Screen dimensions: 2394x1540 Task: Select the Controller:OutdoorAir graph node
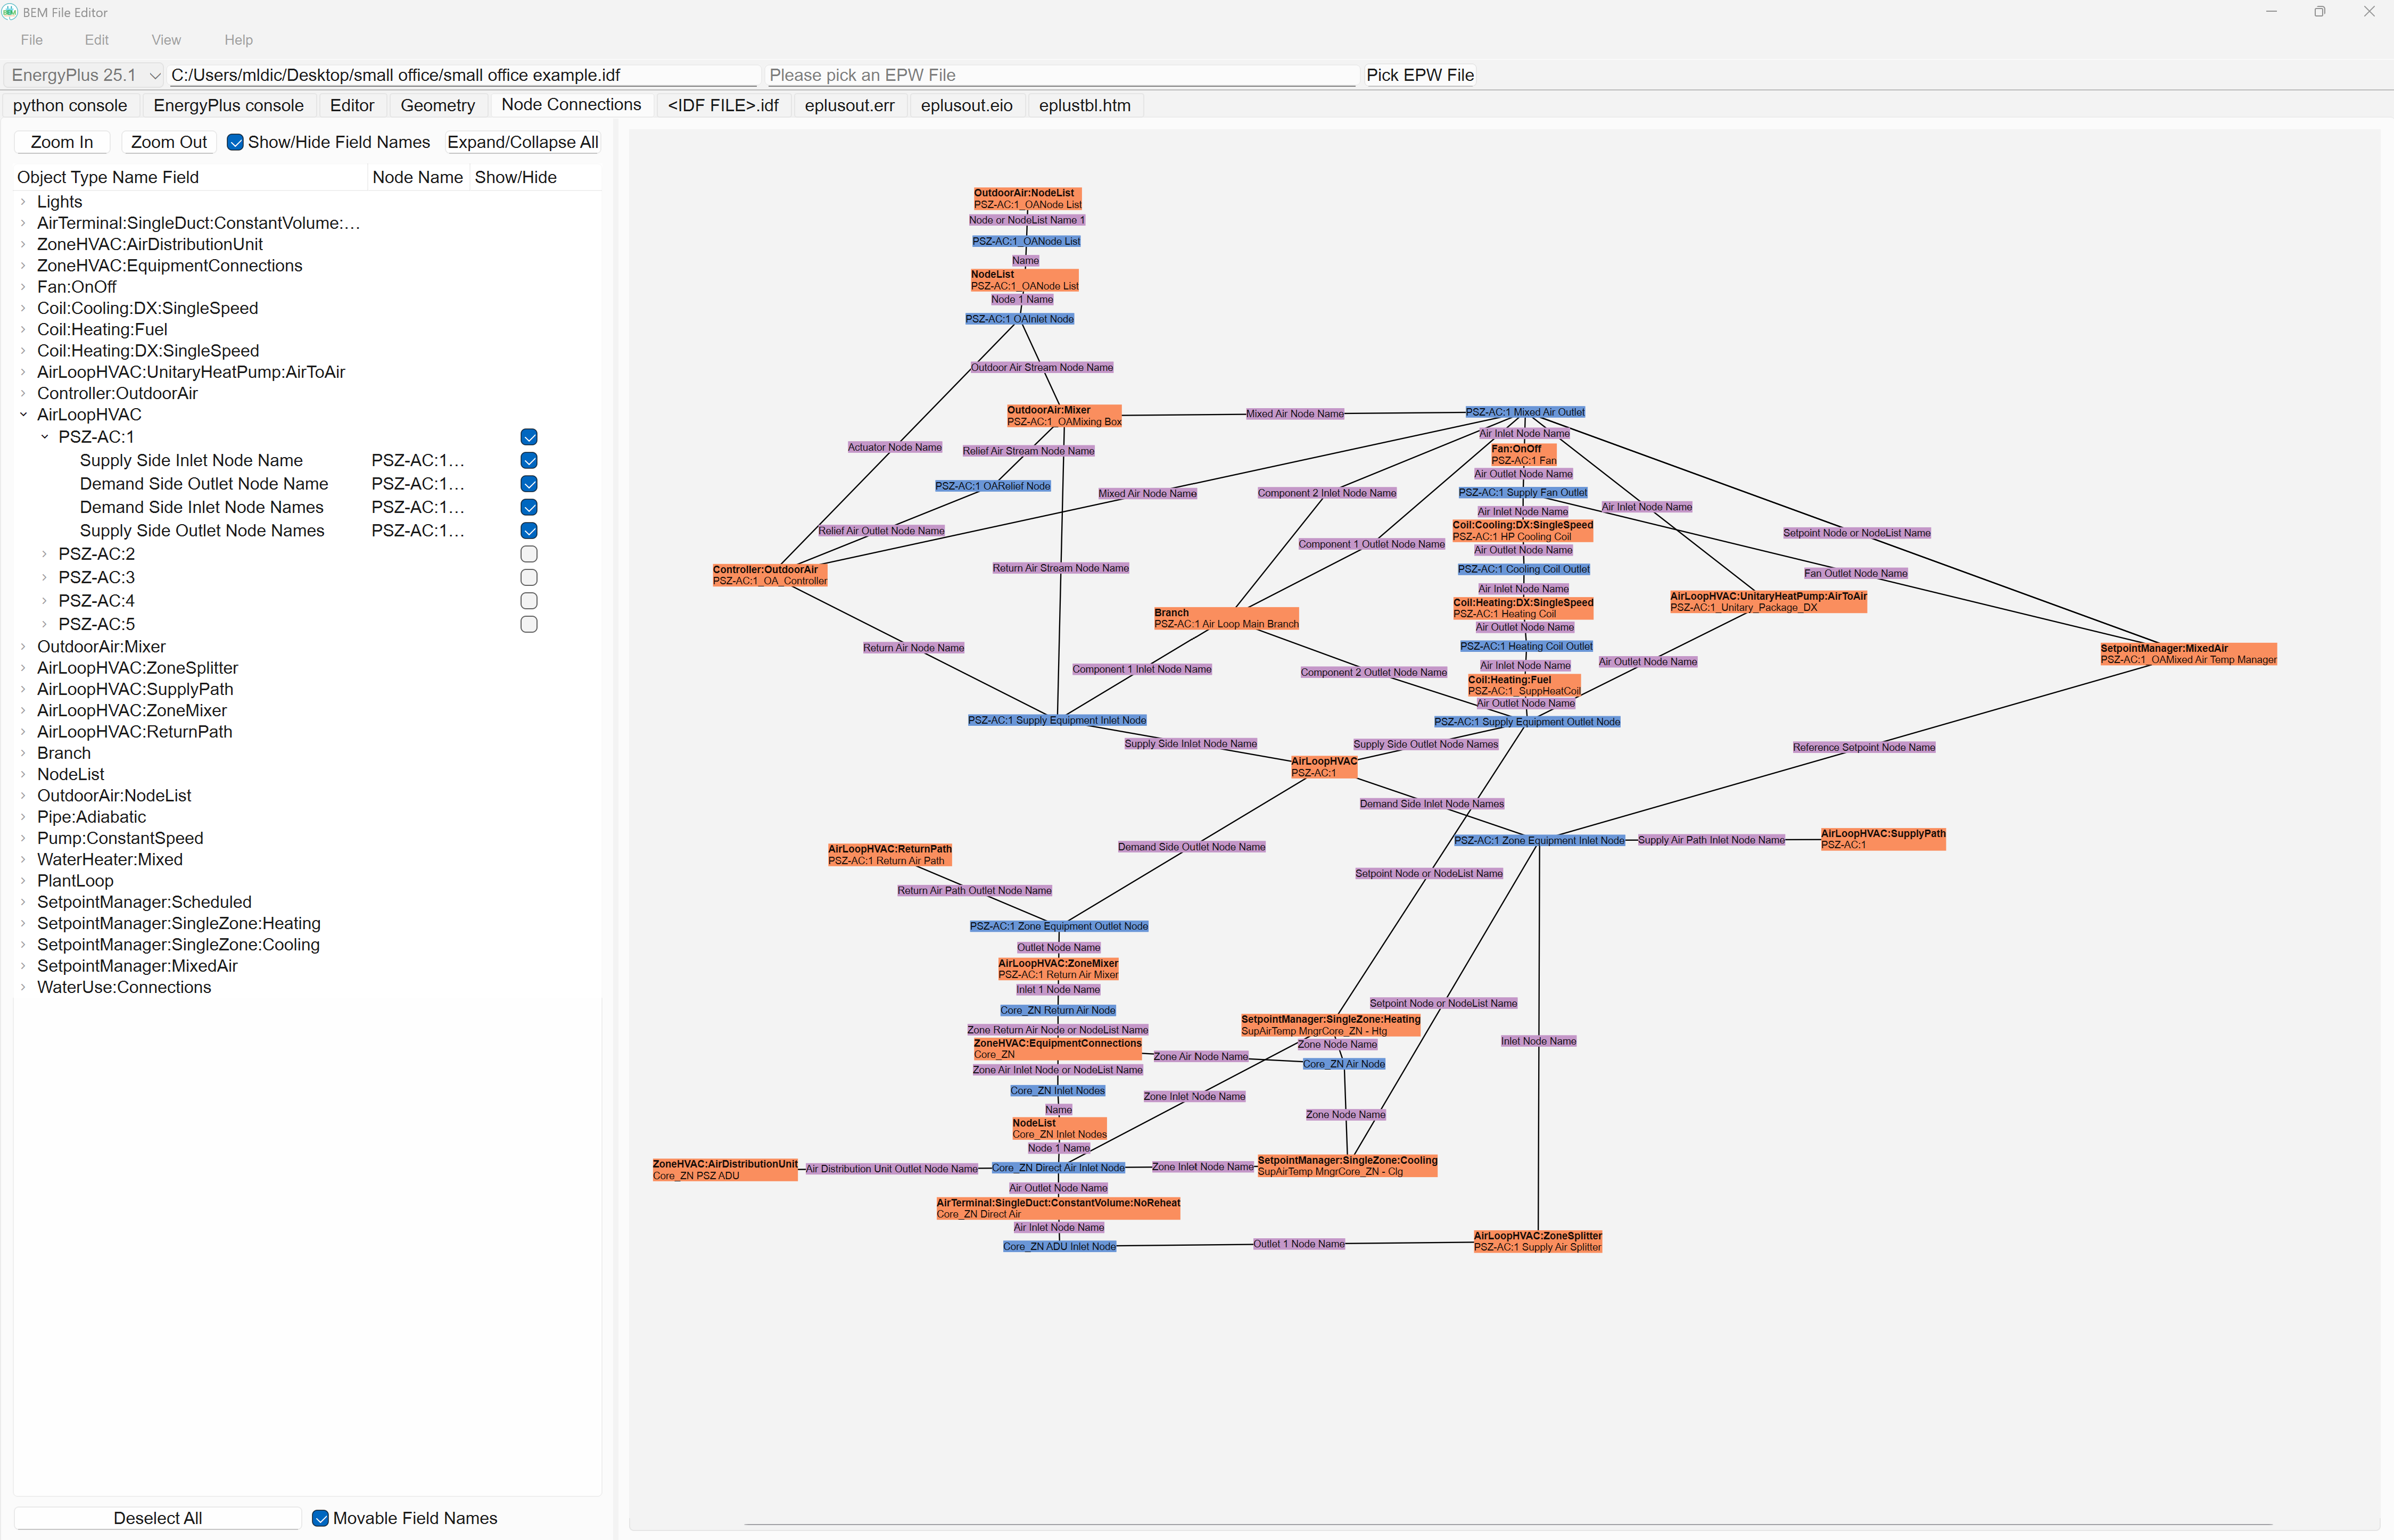[x=770, y=575]
